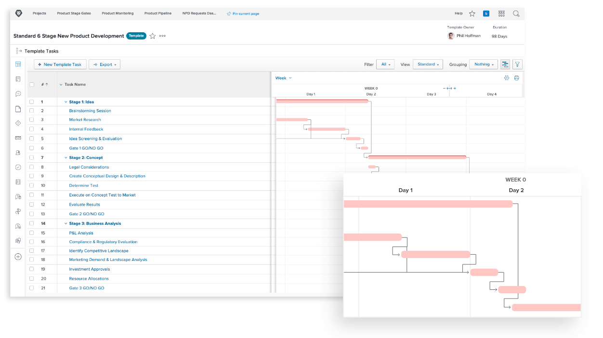Click Pin current page link
The height and width of the screenshot is (338, 603).
pyautogui.click(x=246, y=13)
